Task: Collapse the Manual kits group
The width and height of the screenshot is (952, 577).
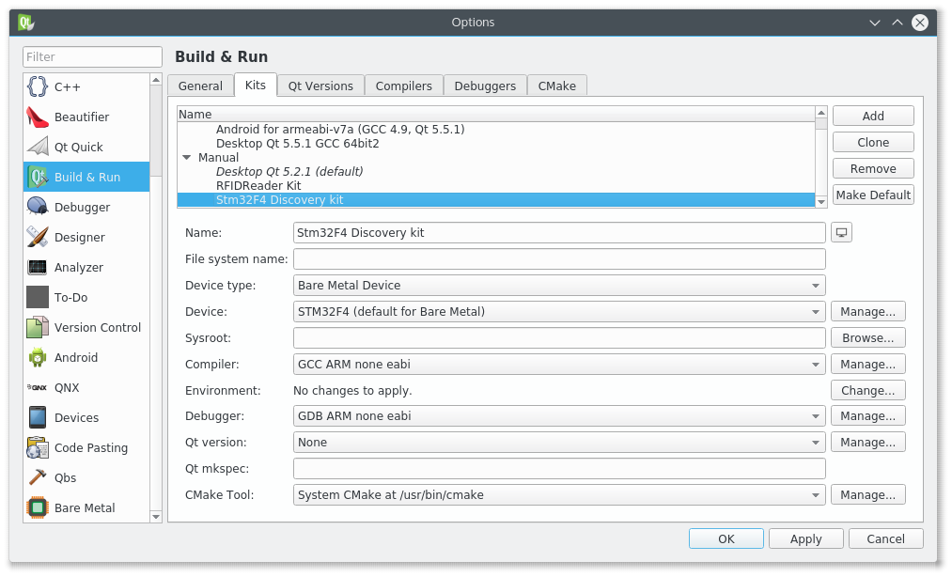Action: (187, 157)
